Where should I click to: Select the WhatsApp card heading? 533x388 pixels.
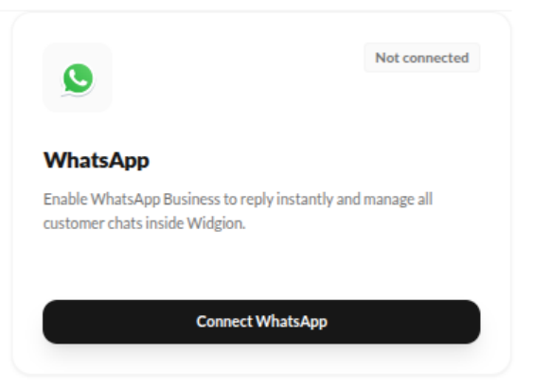click(x=97, y=160)
